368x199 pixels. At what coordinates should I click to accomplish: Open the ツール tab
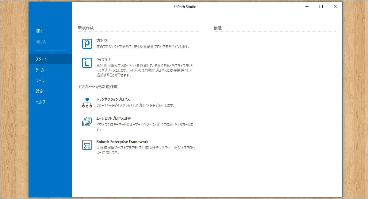pos(50,81)
